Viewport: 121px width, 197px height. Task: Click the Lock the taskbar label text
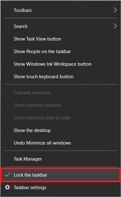coord(31,175)
